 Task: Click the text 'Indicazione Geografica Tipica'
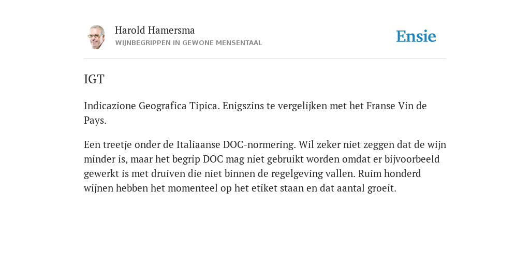point(152,106)
